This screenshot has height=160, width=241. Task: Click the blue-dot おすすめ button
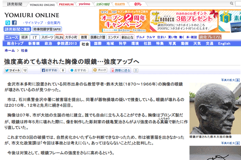tap(79, 71)
